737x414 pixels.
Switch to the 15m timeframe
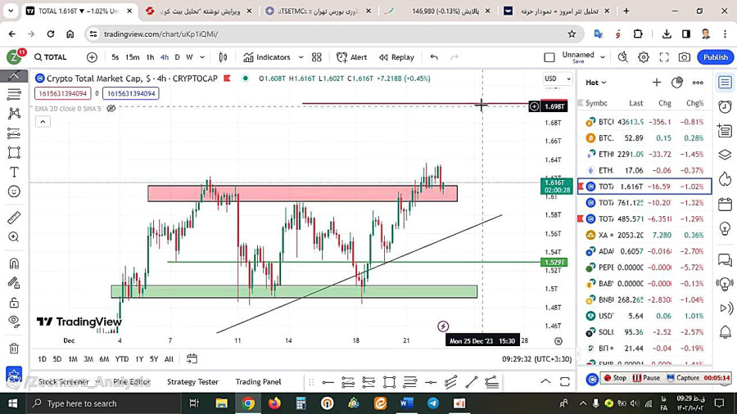(x=132, y=57)
